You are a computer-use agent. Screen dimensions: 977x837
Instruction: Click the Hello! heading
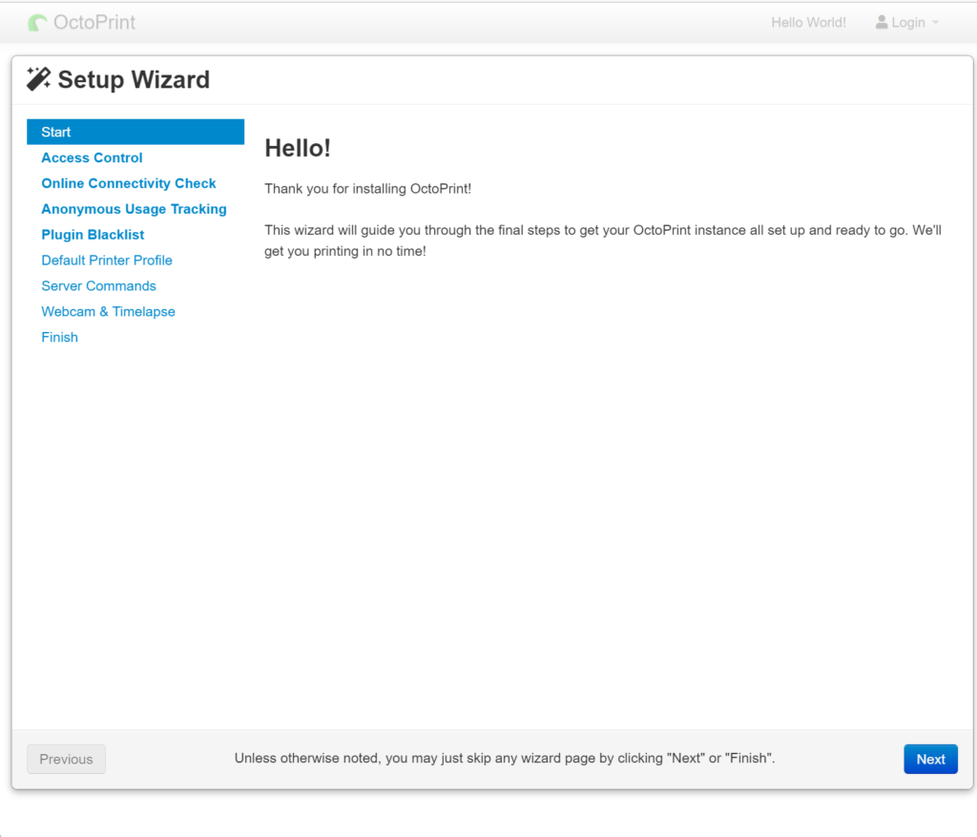(x=298, y=148)
